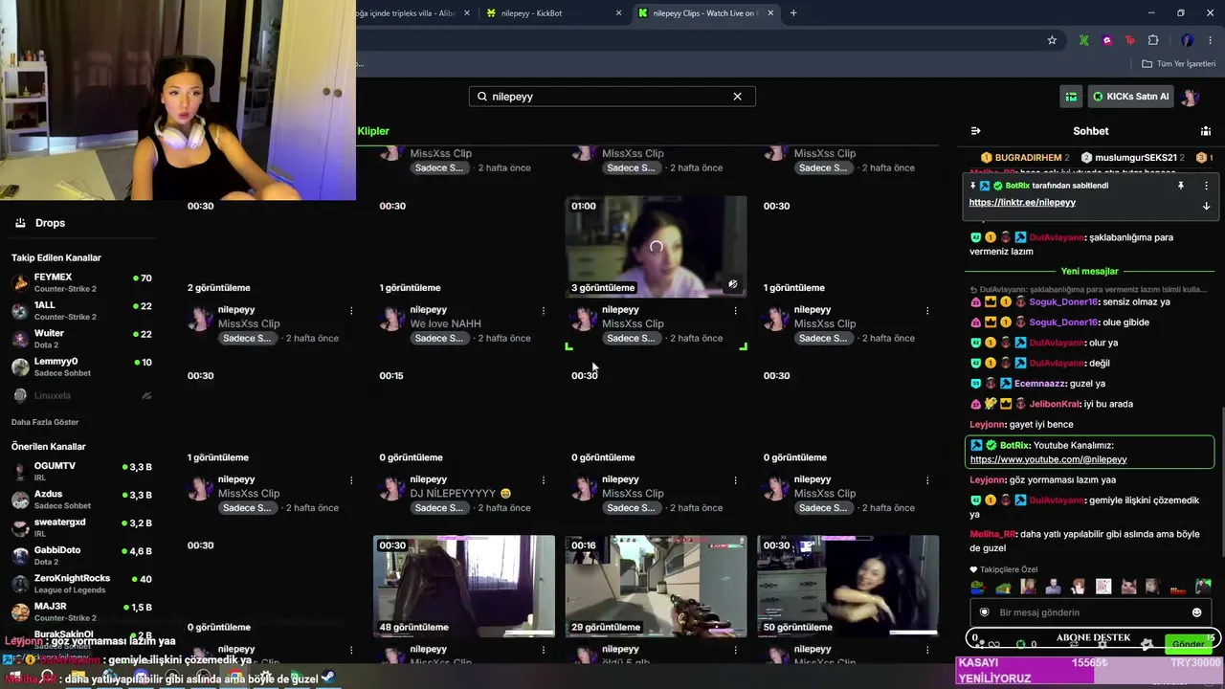The image size is (1225, 689).
Task: Open options for the DJ NİLEPEYYYYY clip
Action: coord(544,479)
